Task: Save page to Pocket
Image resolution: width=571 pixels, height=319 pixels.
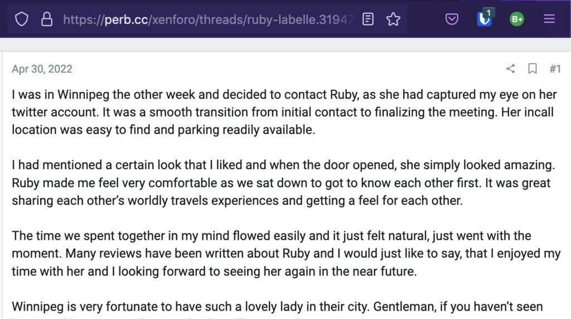Action: [452, 20]
